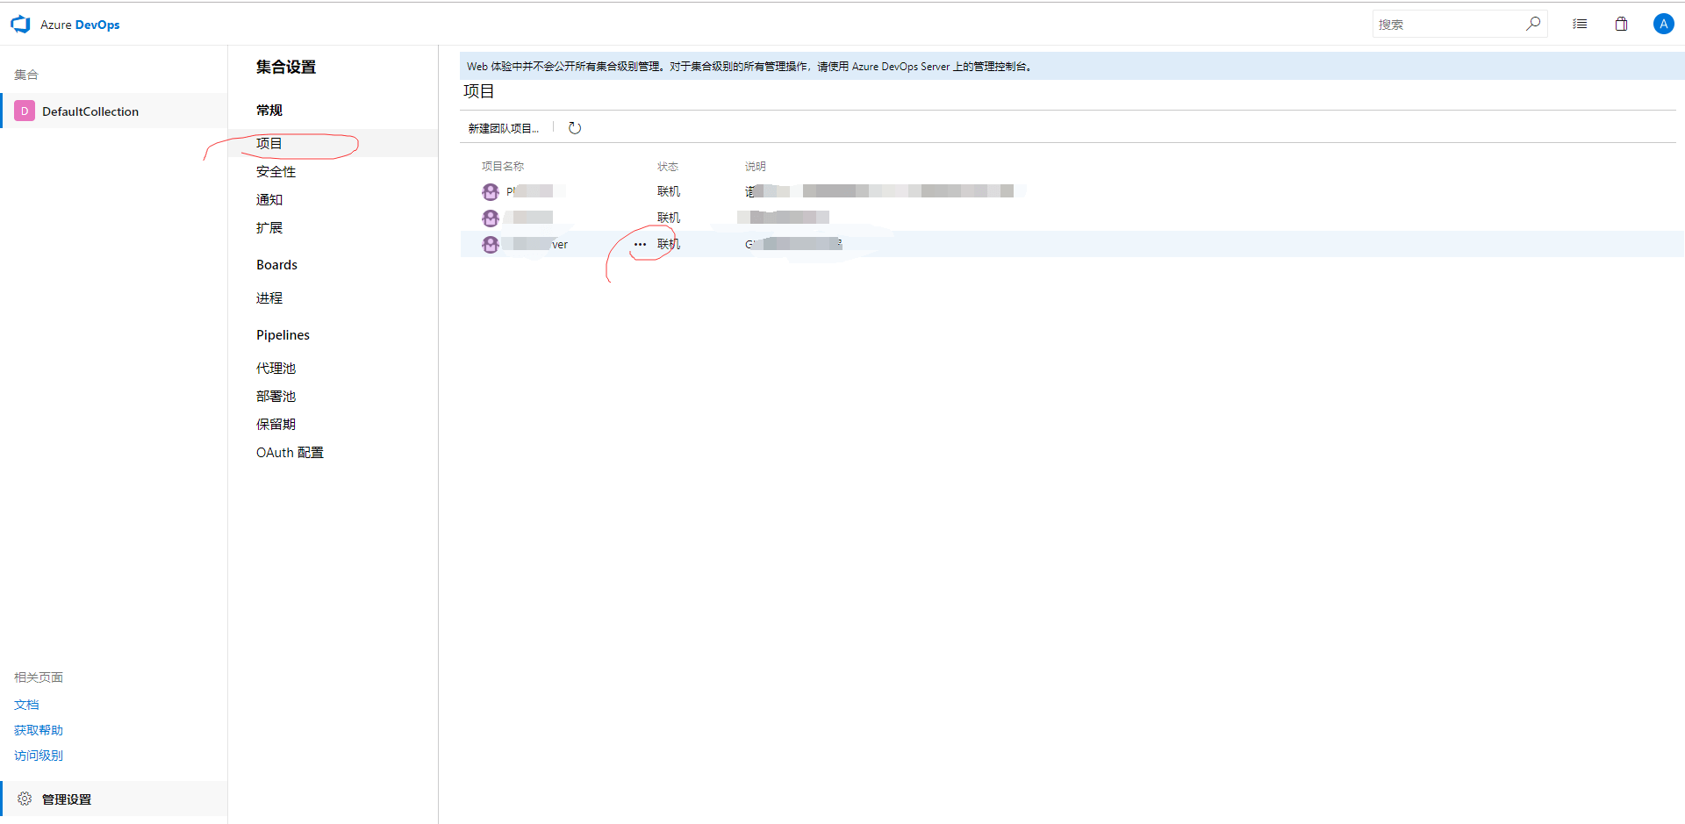The height and width of the screenshot is (824, 1685).
Task: Open the work items list icon
Action: pos(1580,24)
